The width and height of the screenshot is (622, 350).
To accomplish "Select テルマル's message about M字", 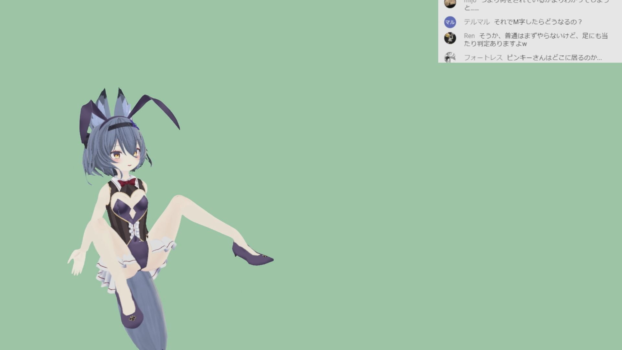I will coord(538,22).
